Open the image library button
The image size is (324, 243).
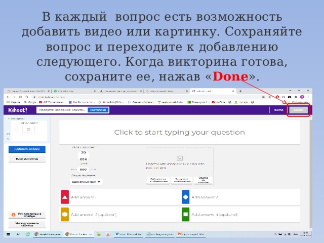158,180
